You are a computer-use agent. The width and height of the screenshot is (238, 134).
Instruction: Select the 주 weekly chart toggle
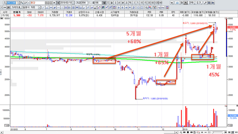pos(108,3)
